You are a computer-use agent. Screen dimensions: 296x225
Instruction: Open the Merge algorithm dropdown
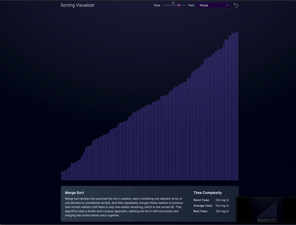pos(214,5)
